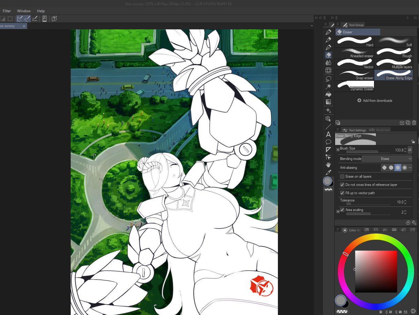Screen dimensions: 419x315
Task: Click the canvas tab list dropdown arrow
Action: click(311, 26)
